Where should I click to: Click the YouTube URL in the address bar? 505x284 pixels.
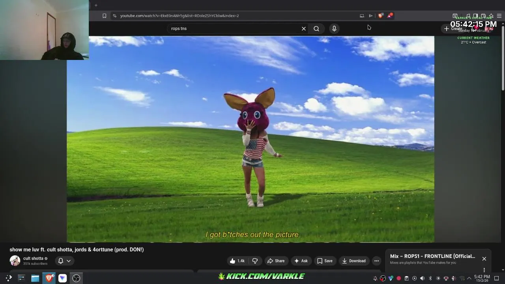click(x=180, y=16)
